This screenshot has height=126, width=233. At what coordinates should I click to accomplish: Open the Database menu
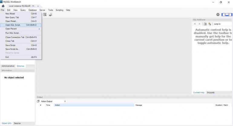[x=33, y=10]
